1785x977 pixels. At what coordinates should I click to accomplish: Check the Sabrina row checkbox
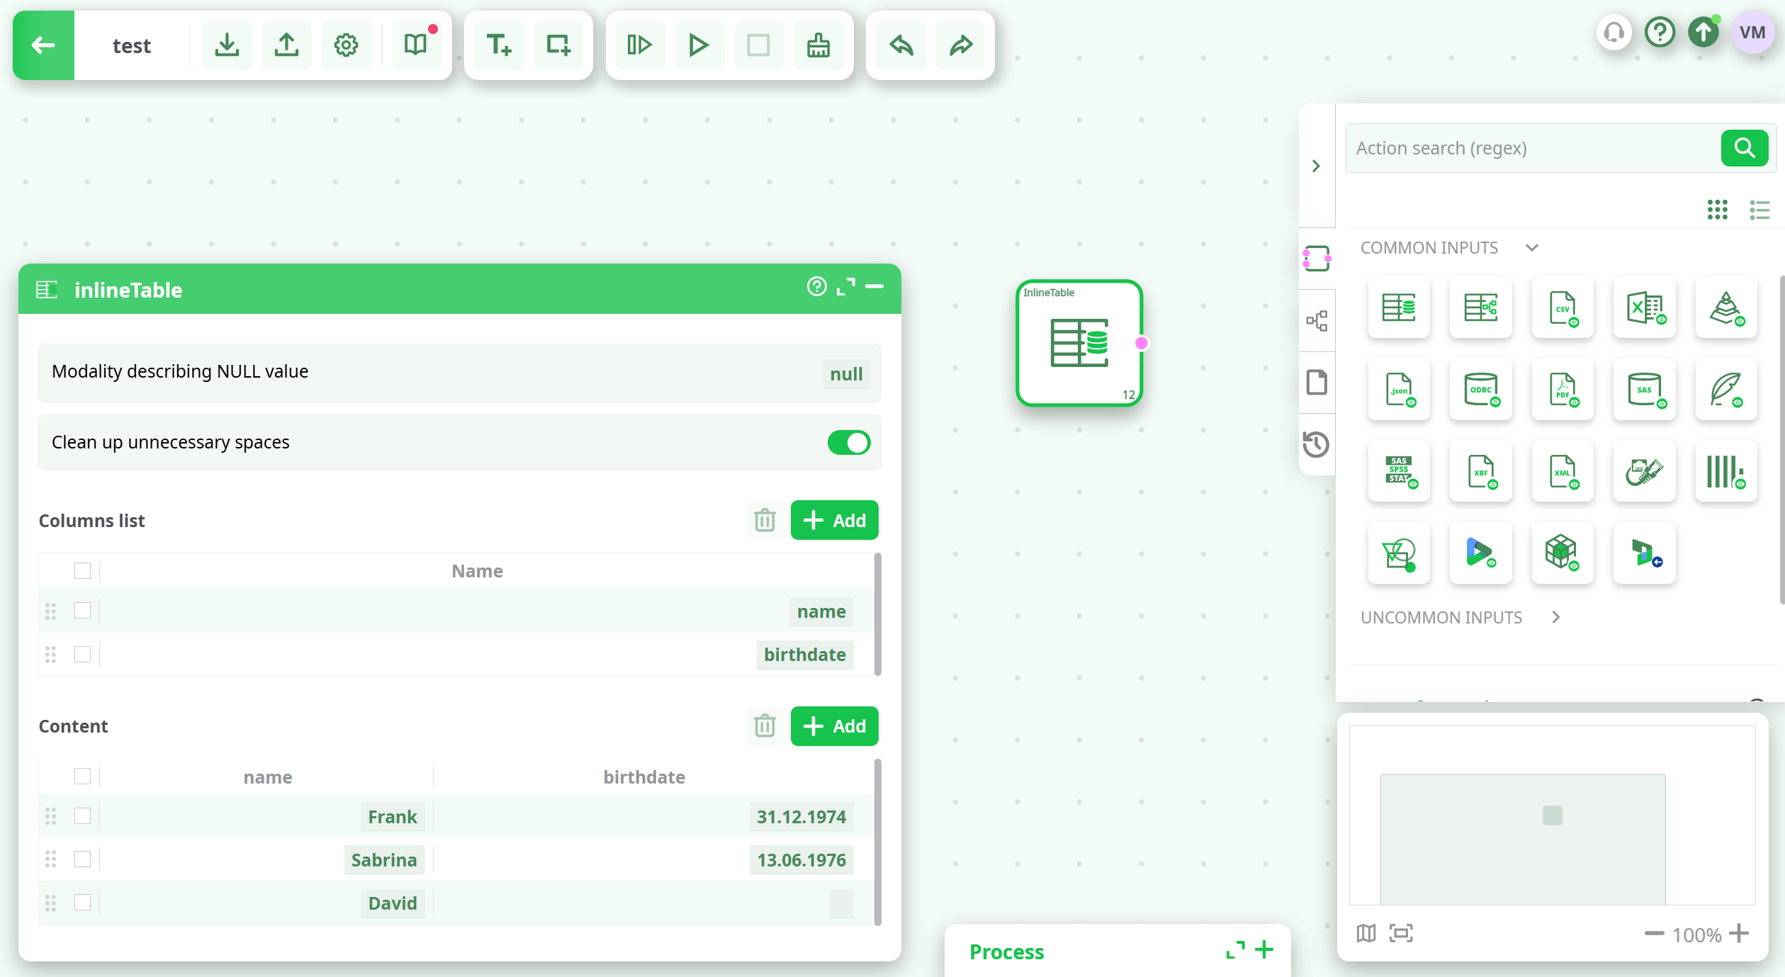82,859
